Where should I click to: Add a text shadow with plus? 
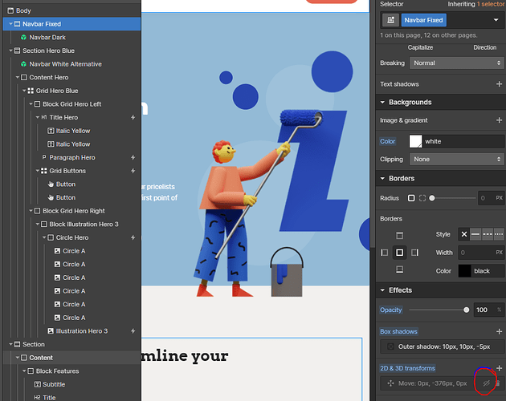pyautogui.click(x=499, y=84)
